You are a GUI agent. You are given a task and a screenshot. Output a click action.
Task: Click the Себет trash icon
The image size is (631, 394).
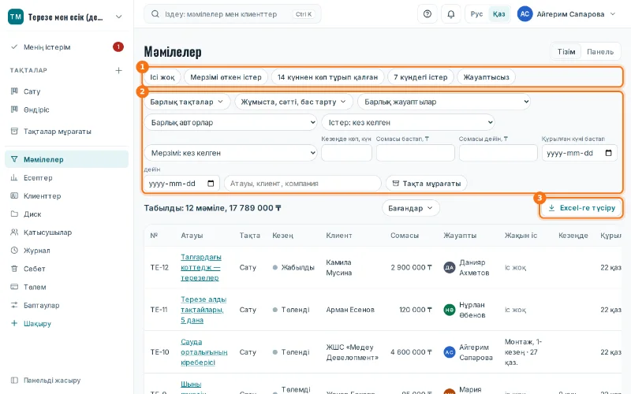tap(14, 269)
